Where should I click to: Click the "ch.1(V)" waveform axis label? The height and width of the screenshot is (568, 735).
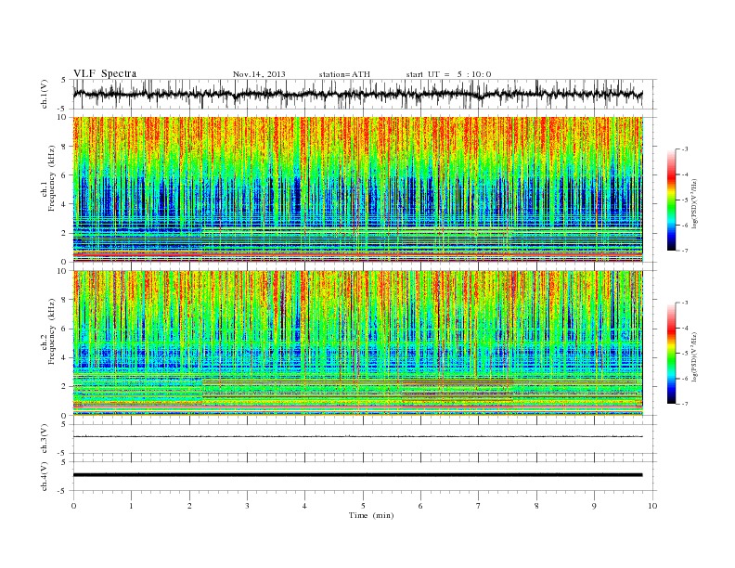[x=45, y=94]
